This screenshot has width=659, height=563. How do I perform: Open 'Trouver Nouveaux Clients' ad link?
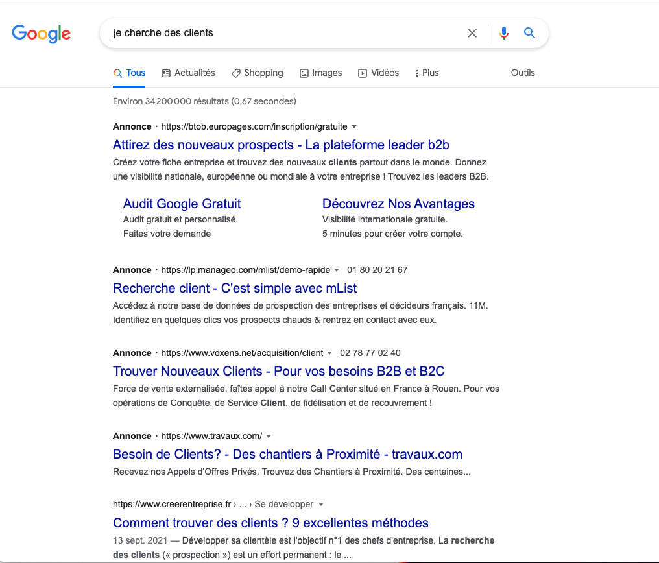coord(279,372)
